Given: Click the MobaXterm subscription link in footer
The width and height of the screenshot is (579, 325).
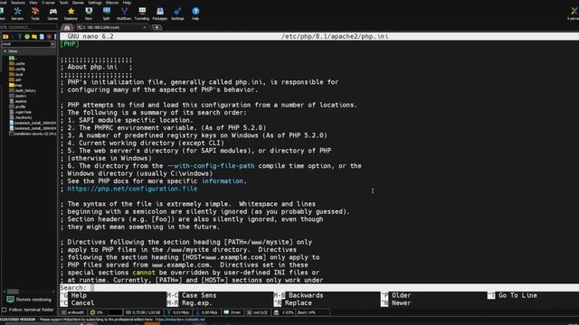Looking at the screenshot, I should click(x=180, y=320).
